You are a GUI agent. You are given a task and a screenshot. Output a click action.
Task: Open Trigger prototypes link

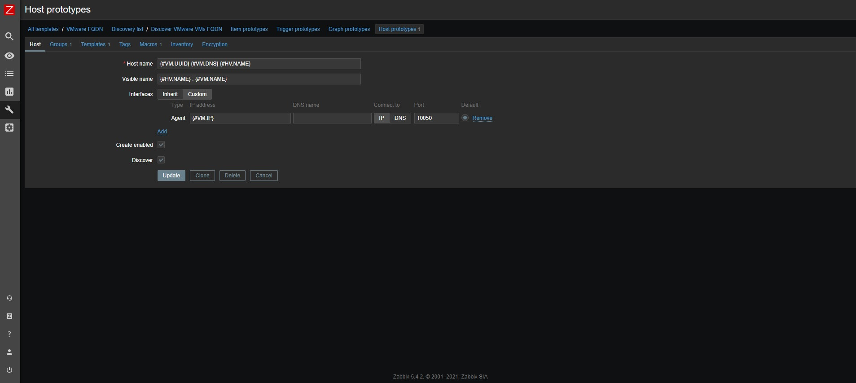pos(298,29)
